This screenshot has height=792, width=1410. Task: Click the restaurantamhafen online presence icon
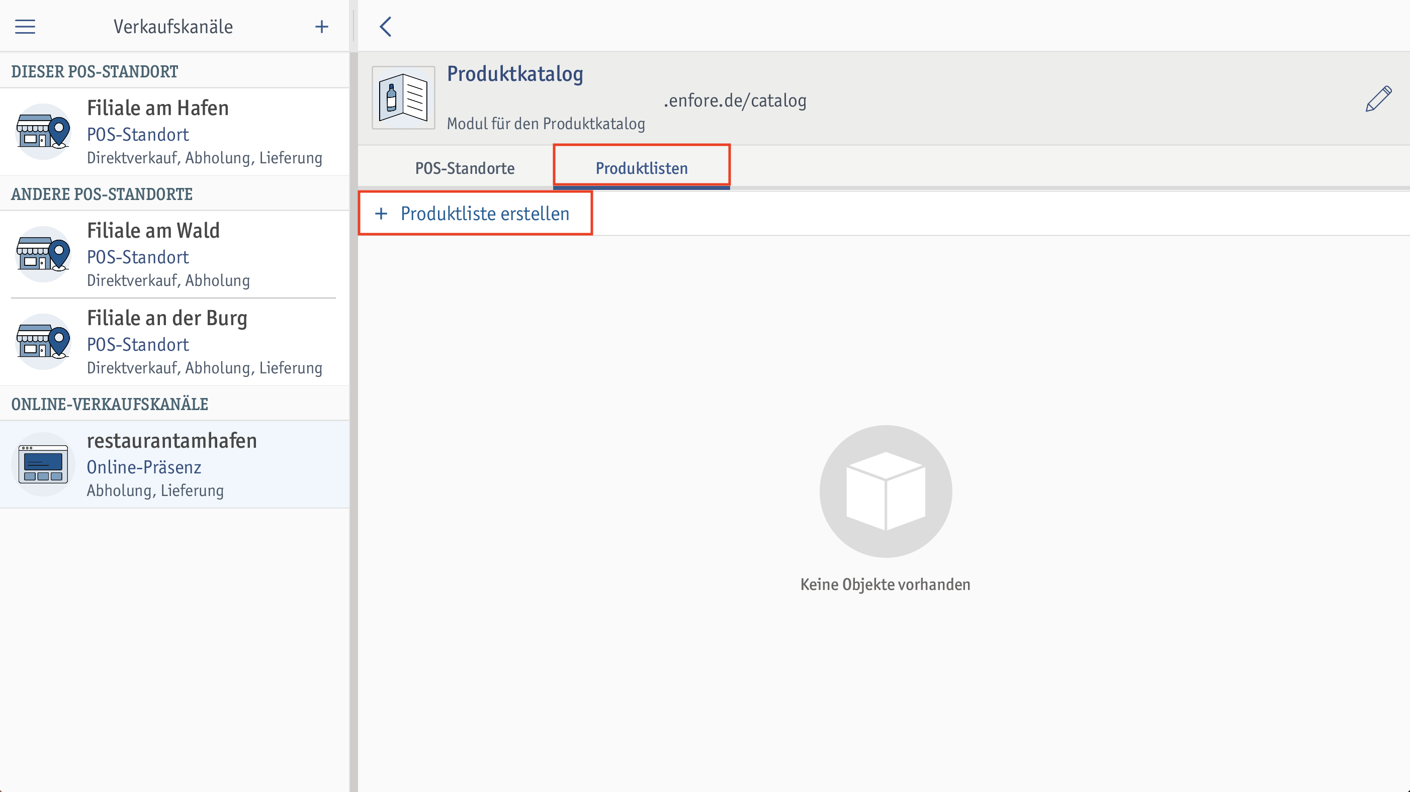click(x=43, y=464)
